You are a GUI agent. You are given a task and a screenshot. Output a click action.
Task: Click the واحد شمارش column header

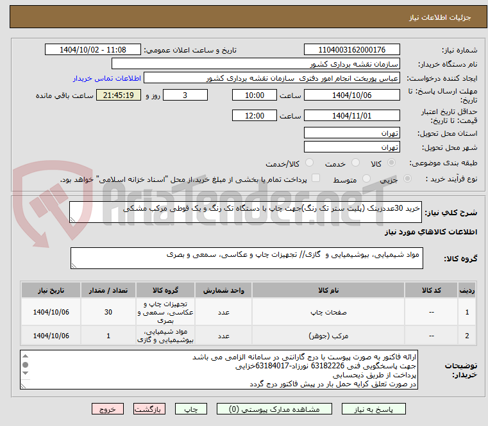pos(223,290)
